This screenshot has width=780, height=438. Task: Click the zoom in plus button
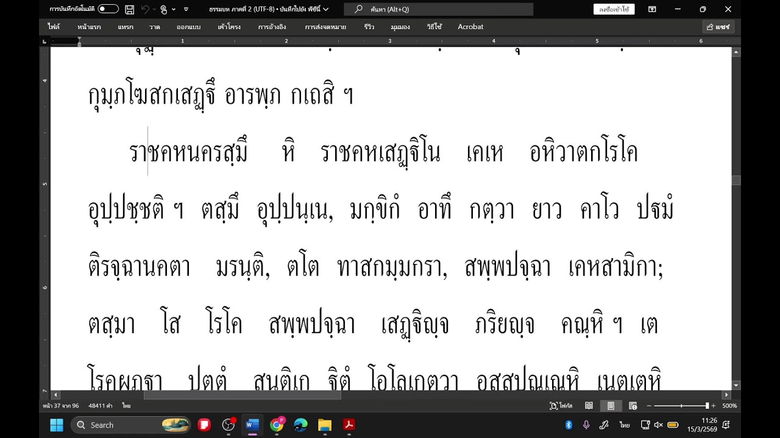[714, 406]
